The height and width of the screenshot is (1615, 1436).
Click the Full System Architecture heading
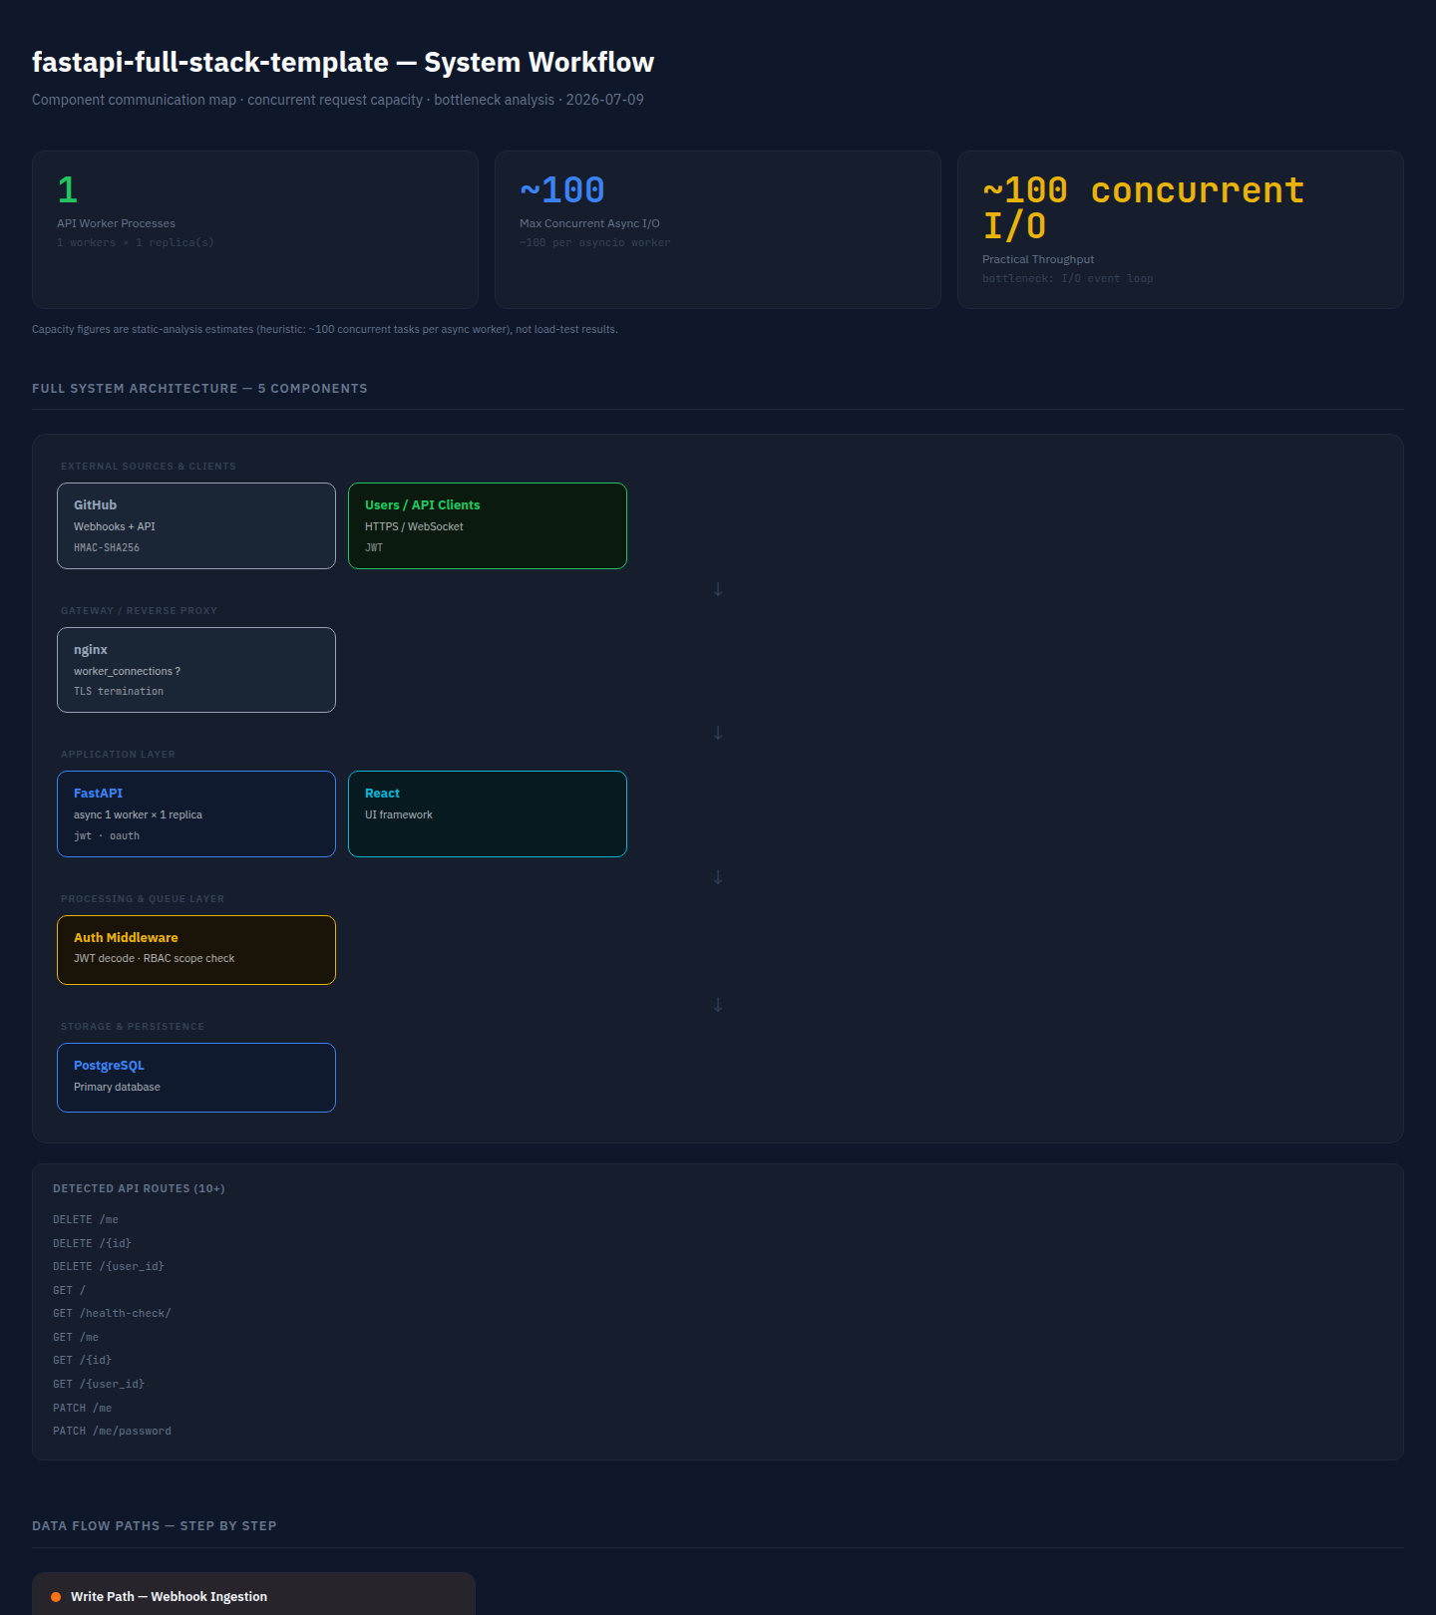tap(199, 389)
